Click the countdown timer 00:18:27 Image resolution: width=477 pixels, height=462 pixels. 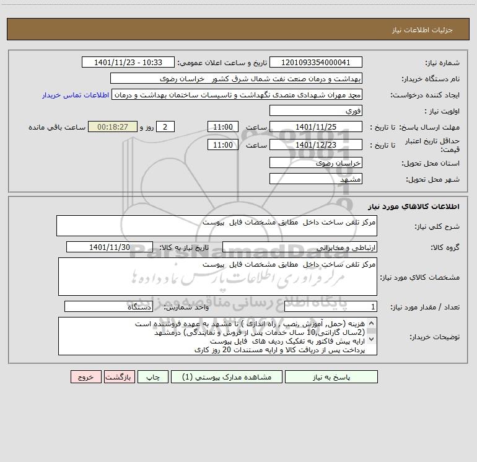click(113, 127)
